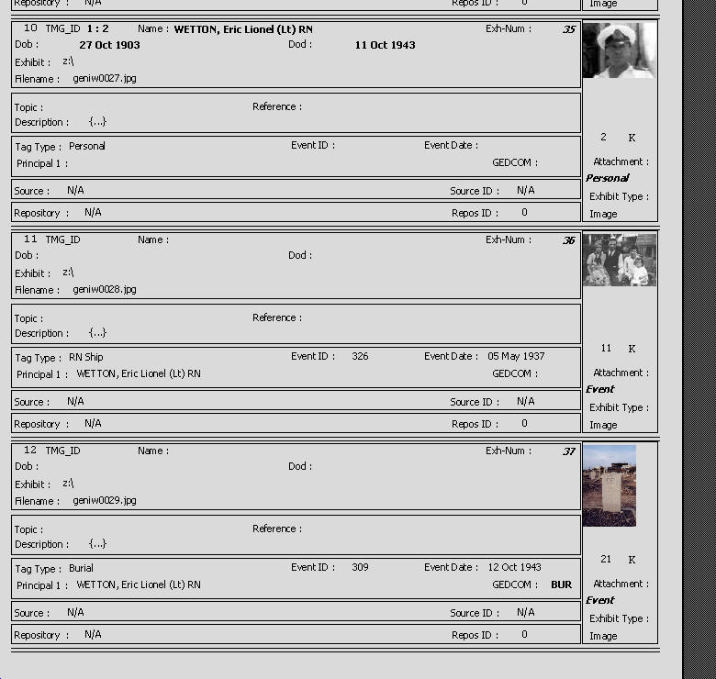Click Exh-Num value 35
Screen dimensions: 716x679
coord(569,29)
